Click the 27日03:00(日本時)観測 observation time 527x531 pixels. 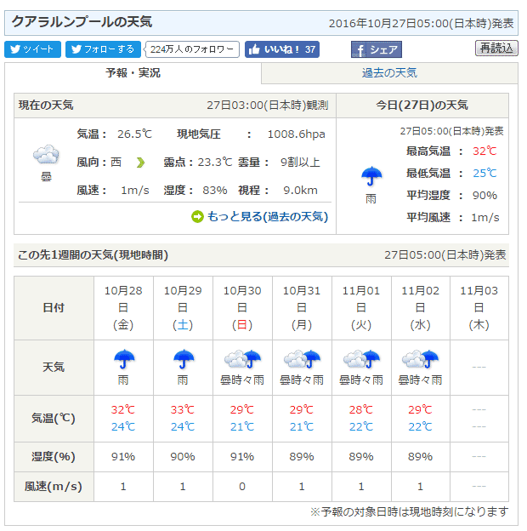(268, 106)
